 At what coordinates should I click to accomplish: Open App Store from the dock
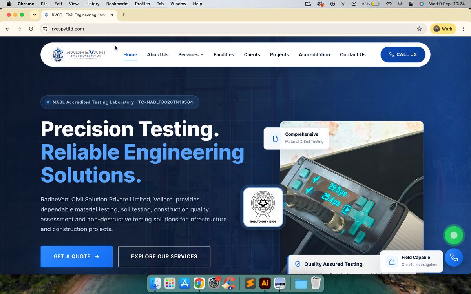184,283
